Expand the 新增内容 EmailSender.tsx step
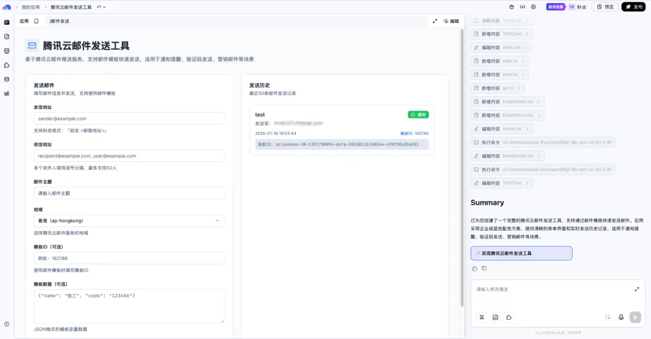The height and width of the screenshot is (339, 651). click(x=508, y=102)
